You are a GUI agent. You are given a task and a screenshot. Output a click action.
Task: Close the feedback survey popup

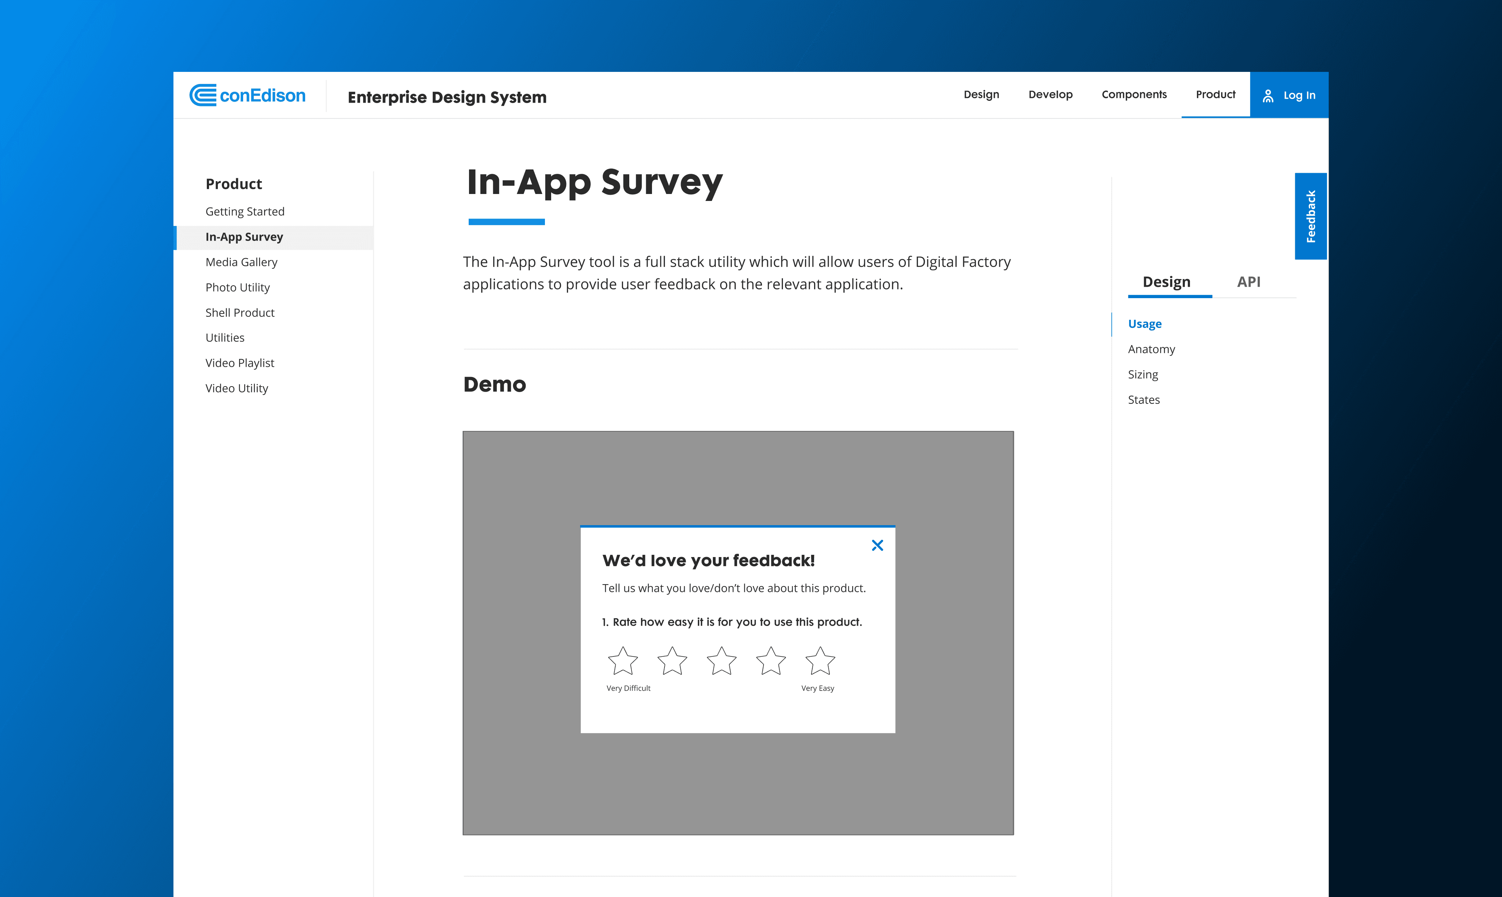877,546
